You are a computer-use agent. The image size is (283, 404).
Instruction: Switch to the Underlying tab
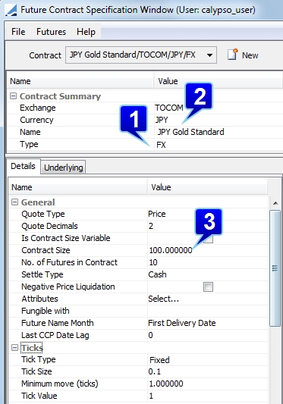point(64,168)
